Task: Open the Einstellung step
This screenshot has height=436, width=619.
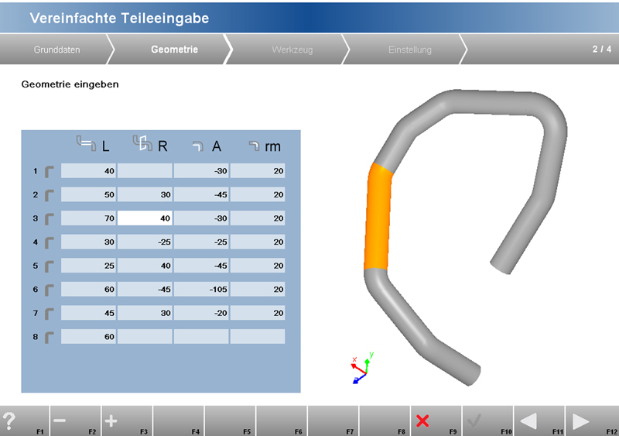Action: [410, 50]
